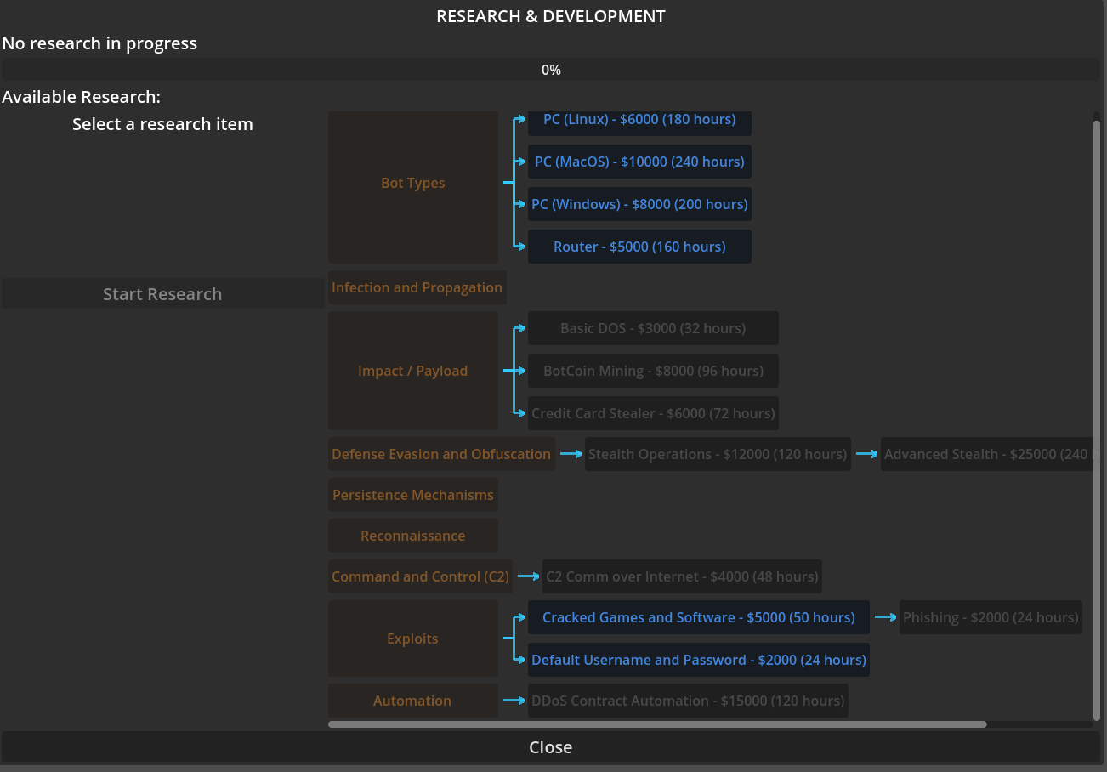Image resolution: width=1107 pixels, height=772 pixels.
Task: Click the Reconnaissance category
Action: click(x=413, y=536)
